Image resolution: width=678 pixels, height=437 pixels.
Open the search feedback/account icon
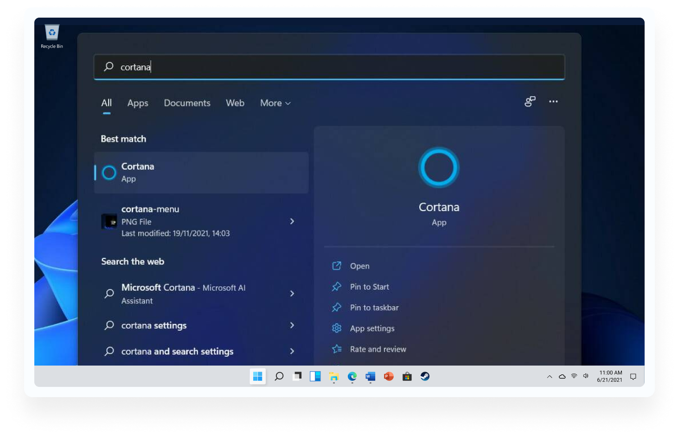(530, 102)
